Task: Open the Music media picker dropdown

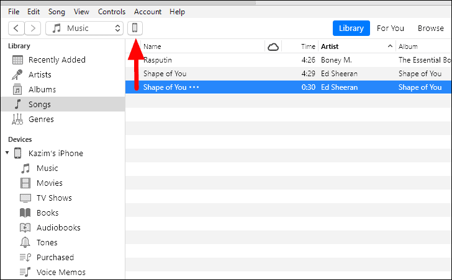Action: [84, 28]
